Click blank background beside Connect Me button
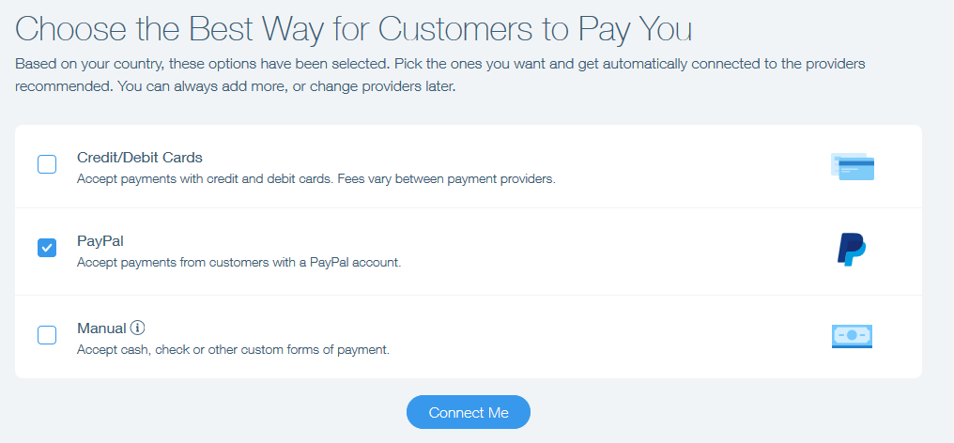 coord(700,412)
